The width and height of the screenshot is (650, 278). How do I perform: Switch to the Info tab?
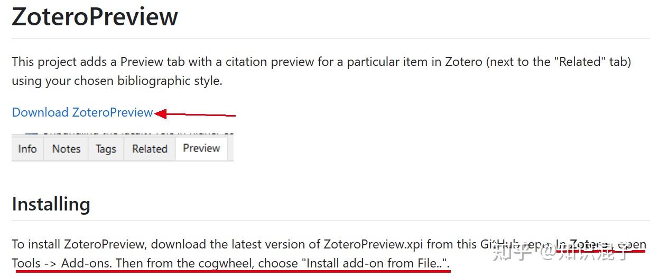[x=27, y=149]
